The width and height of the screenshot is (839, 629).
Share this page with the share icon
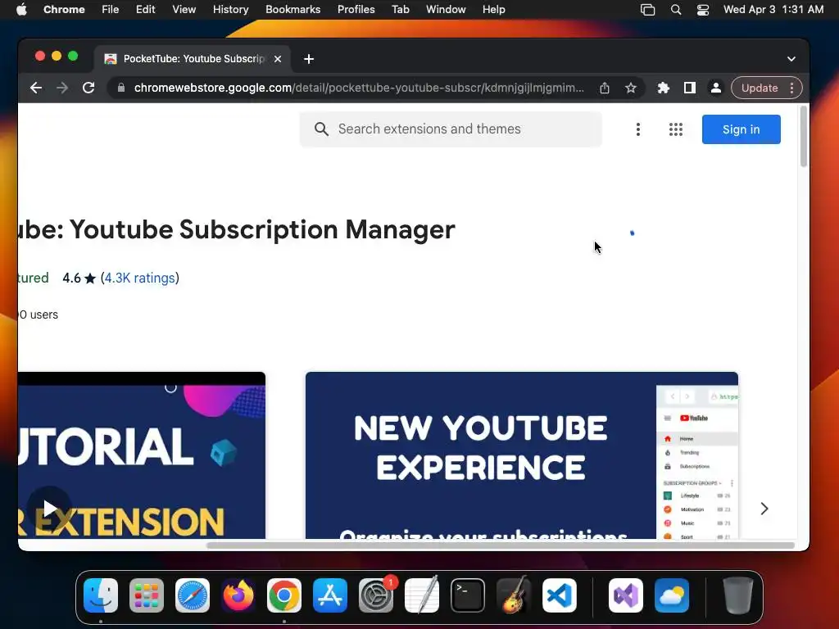(x=605, y=88)
